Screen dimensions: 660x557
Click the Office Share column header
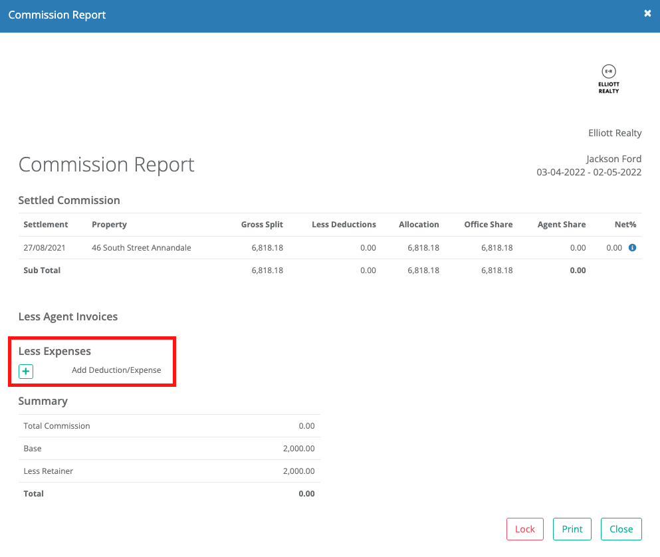[x=488, y=225]
